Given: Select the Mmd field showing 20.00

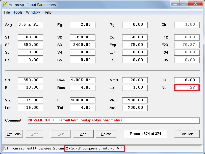Looking at the screenshot, I should point(135,80).
